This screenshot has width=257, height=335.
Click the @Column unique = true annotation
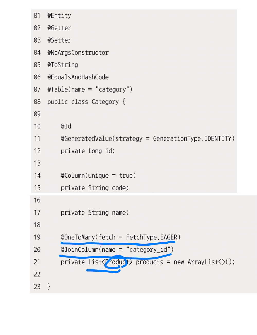98,176
